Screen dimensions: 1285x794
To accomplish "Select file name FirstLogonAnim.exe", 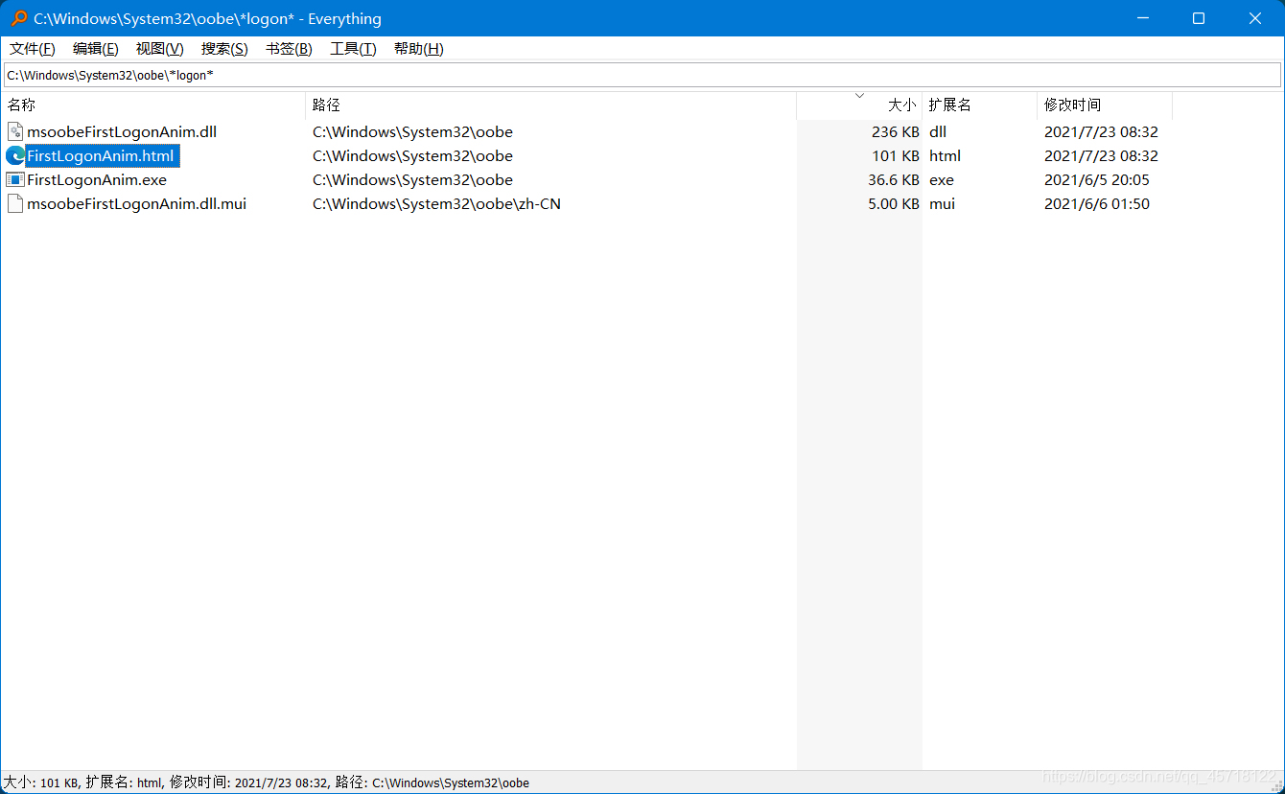I will pos(97,179).
